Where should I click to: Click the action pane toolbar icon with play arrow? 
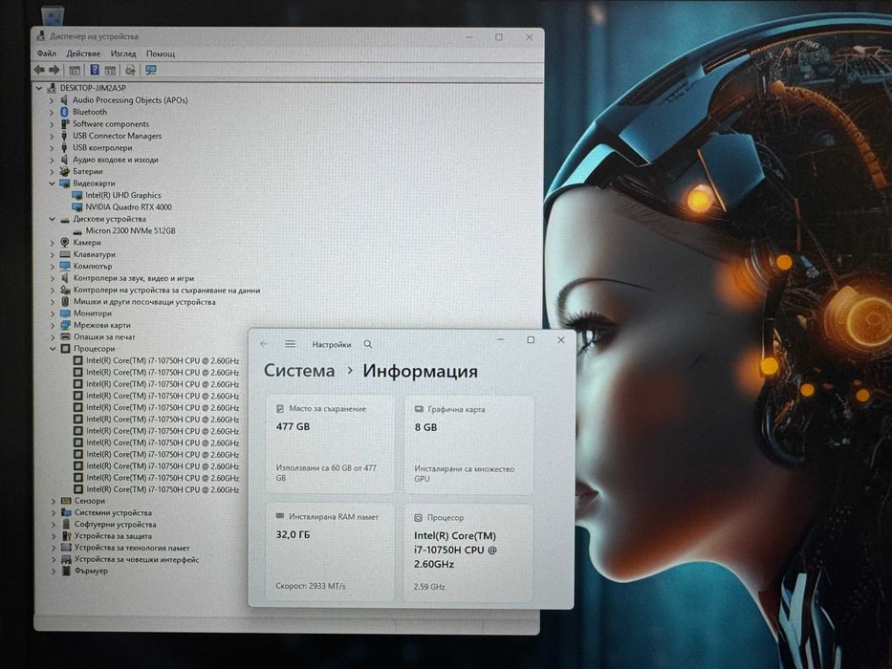click(x=110, y=70)
